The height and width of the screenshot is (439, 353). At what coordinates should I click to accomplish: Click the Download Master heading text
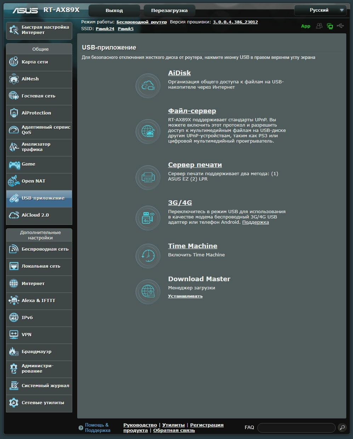(x=199, y=279)
